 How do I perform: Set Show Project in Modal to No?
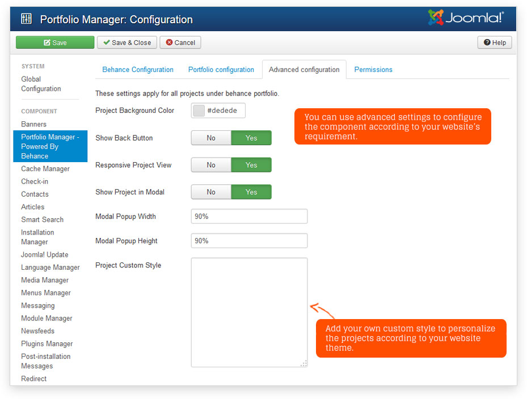tap(211, 192)
